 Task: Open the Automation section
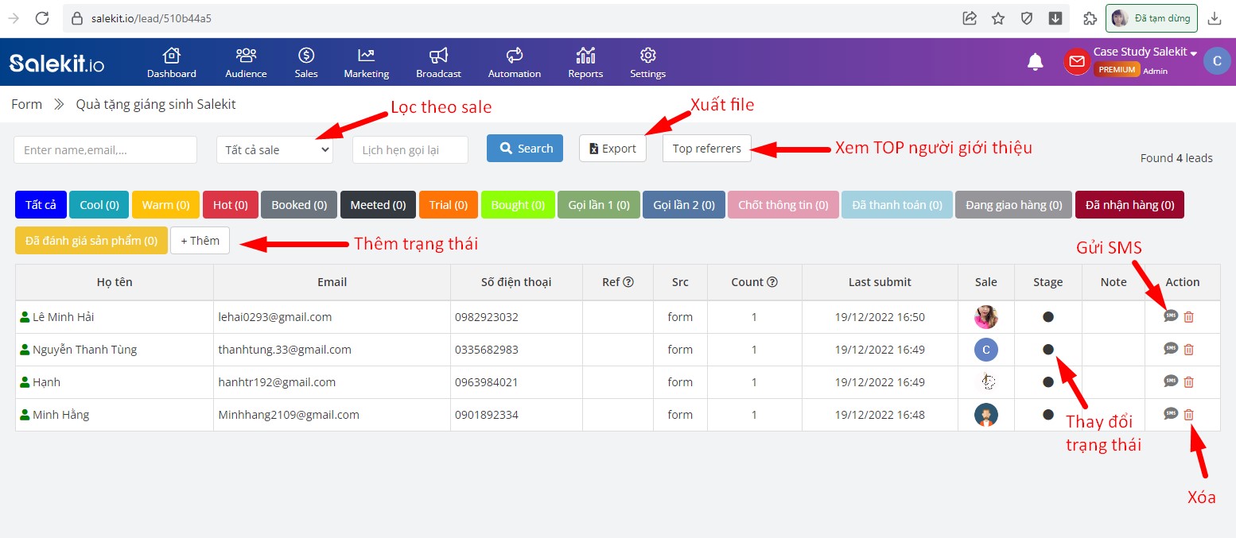point(515,63)
